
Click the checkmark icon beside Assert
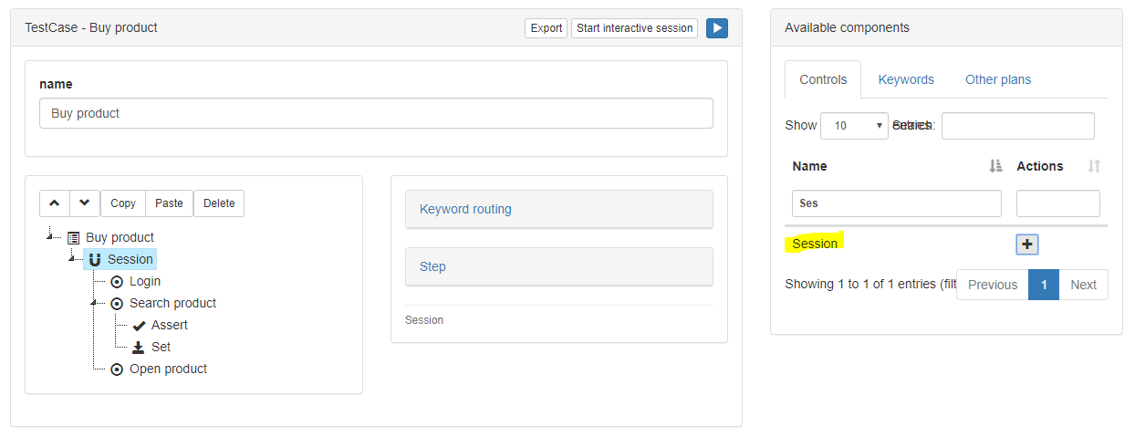139,326
